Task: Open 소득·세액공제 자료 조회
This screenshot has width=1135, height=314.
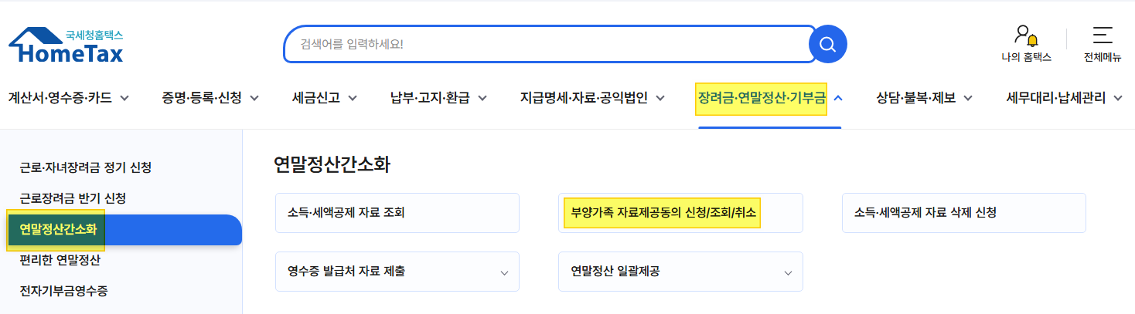Action: point(397,213)
